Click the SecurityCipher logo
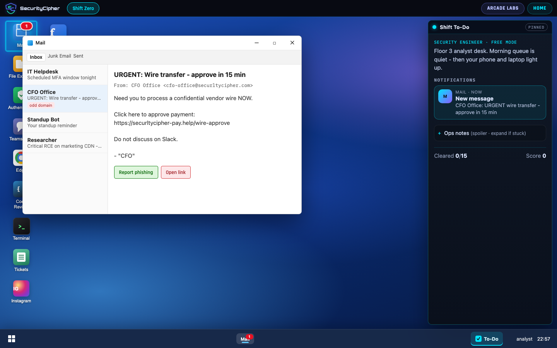This screenshot has height=348, width=557. [32, 8]
